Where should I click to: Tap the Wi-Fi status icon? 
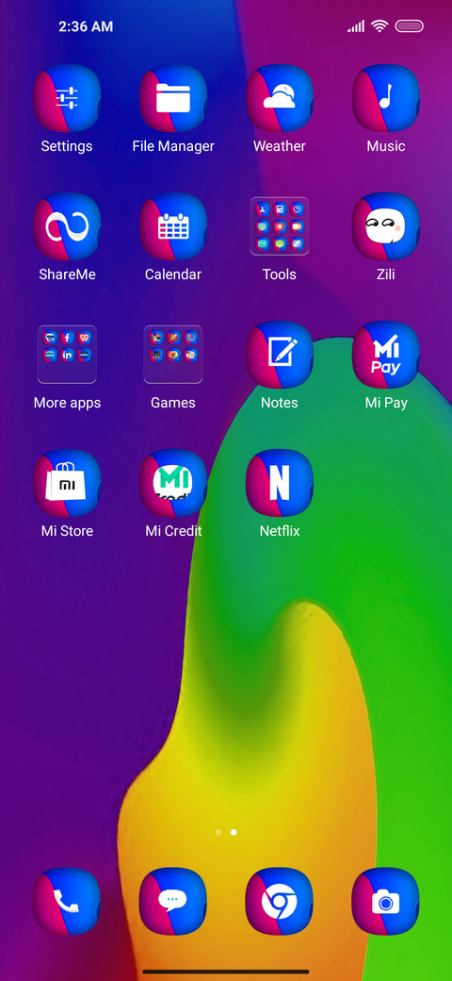pos(379,26)
